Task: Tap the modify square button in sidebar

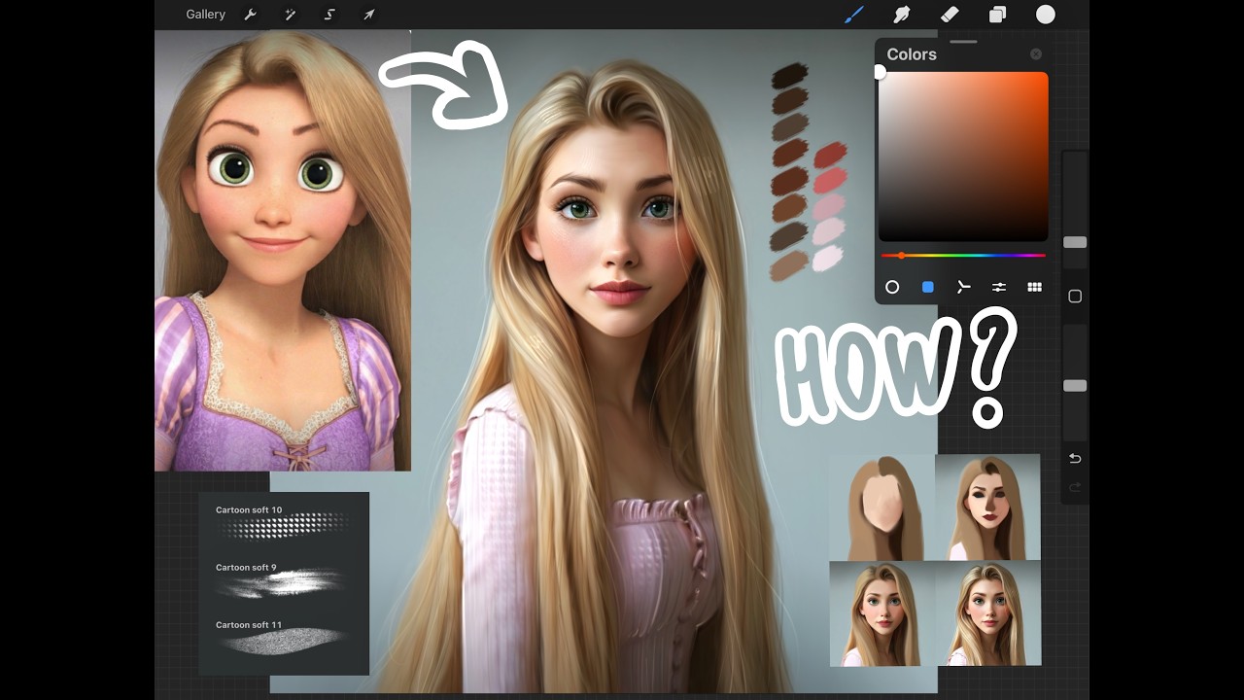Action: pyautogui.click(x=1075, y=297)
